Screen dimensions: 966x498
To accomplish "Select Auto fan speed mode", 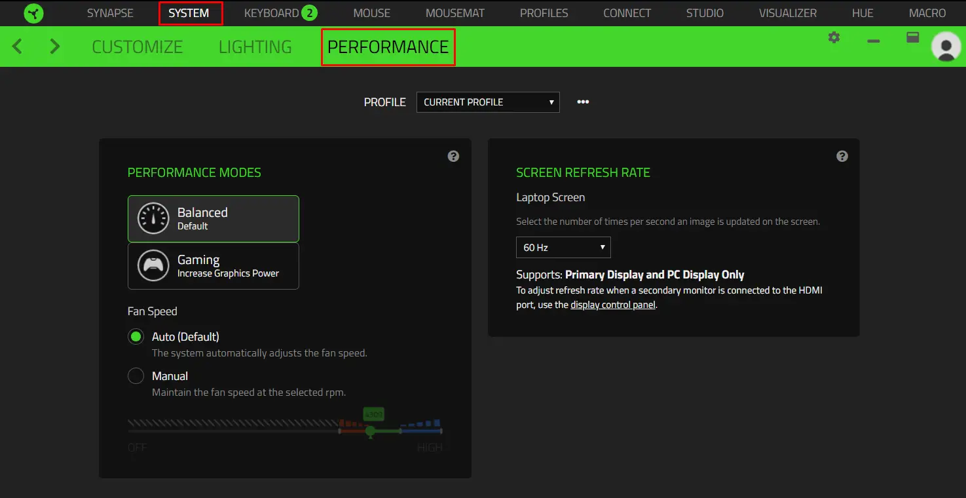I will coord(136,336).
